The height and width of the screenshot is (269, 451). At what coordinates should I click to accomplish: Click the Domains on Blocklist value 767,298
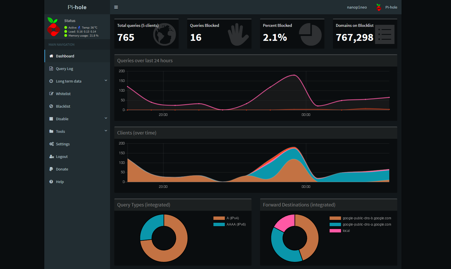[x=355, y=37]
